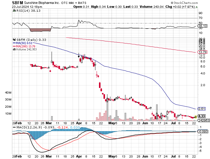Click the candlestick icon before SBFM (Daily)
The image size is (210, 159).
click(x=14, y=40)
